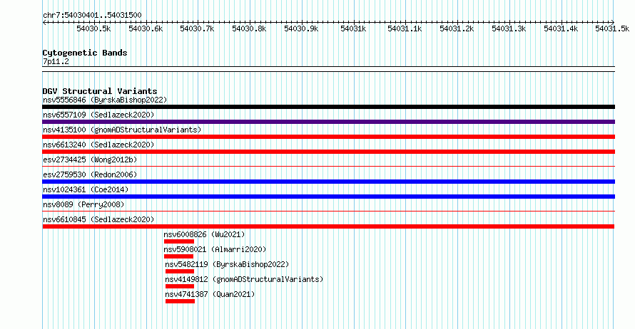The height and width of the screenshot is (329, 635).
Task: Click the 54030.8k ruler tick label
Action: coord(249,28)
